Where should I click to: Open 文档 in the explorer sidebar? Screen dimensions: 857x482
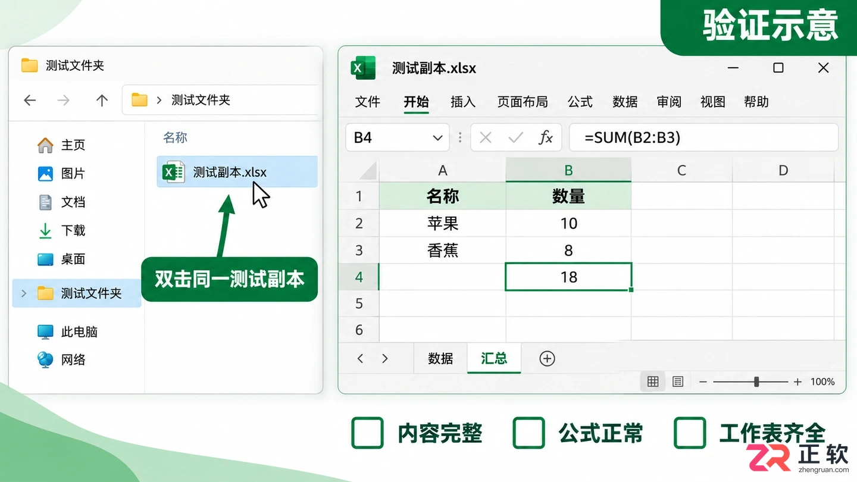pyautogui.click(x=61, y=202)
